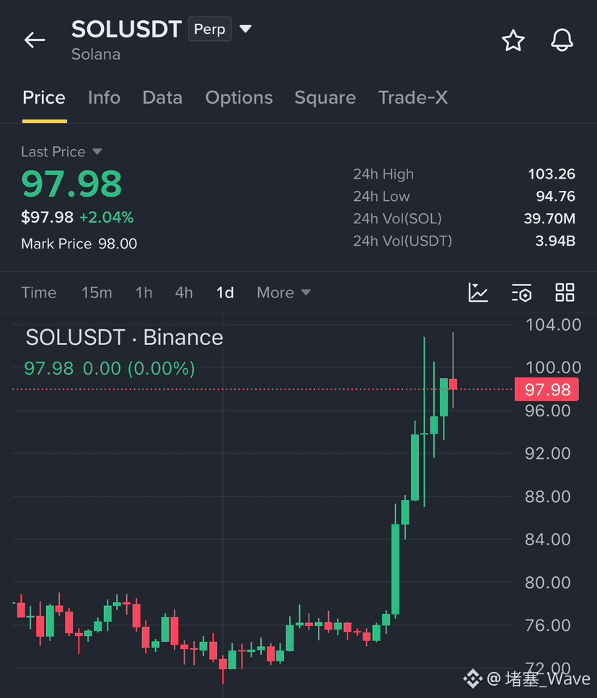Tap the Solana subtitle text
This screenshot has height=698, width=597.
(96, 54)
